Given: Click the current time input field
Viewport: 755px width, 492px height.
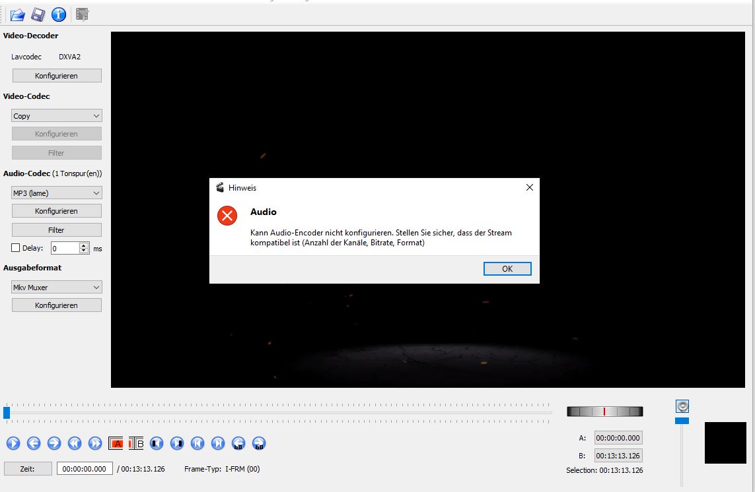Looking at the screenshot, I should tap(85, 469).
